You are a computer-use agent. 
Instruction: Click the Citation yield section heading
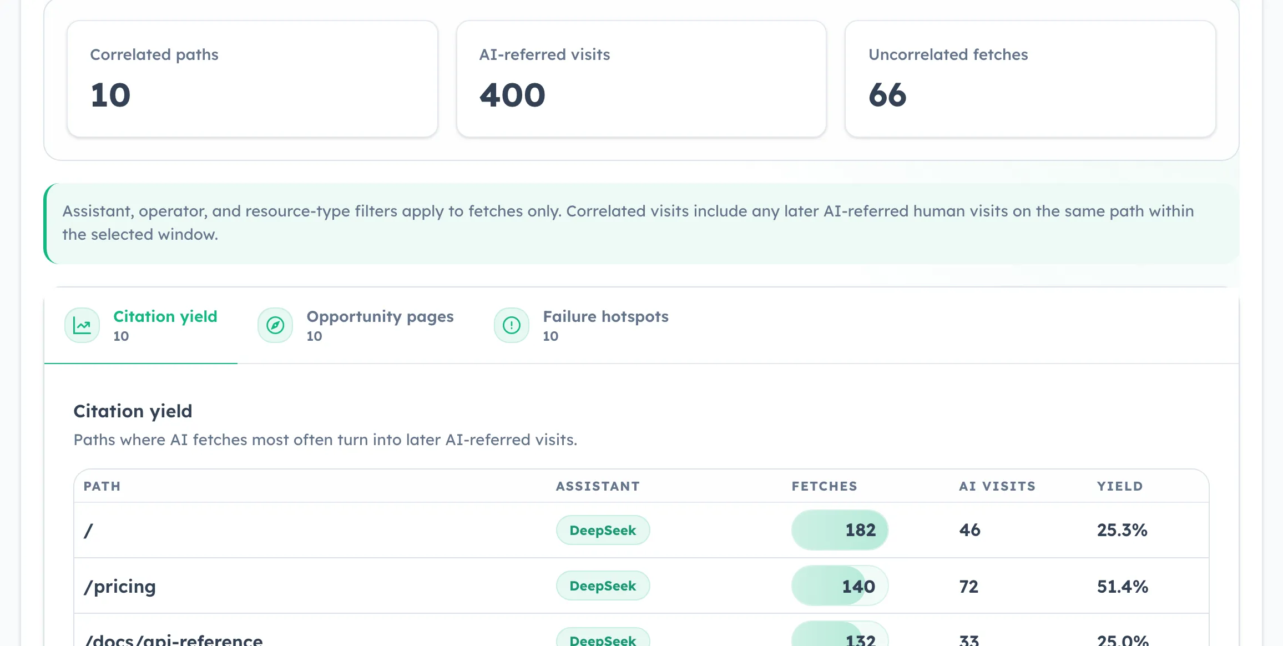pyautogui.click(x=133, y=411)
